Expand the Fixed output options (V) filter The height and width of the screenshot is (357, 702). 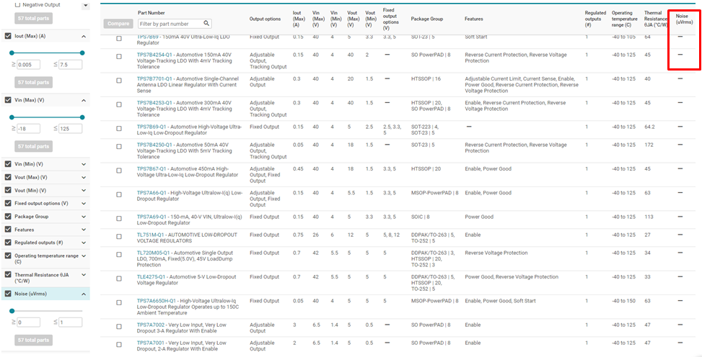click(x=84, y=203)
